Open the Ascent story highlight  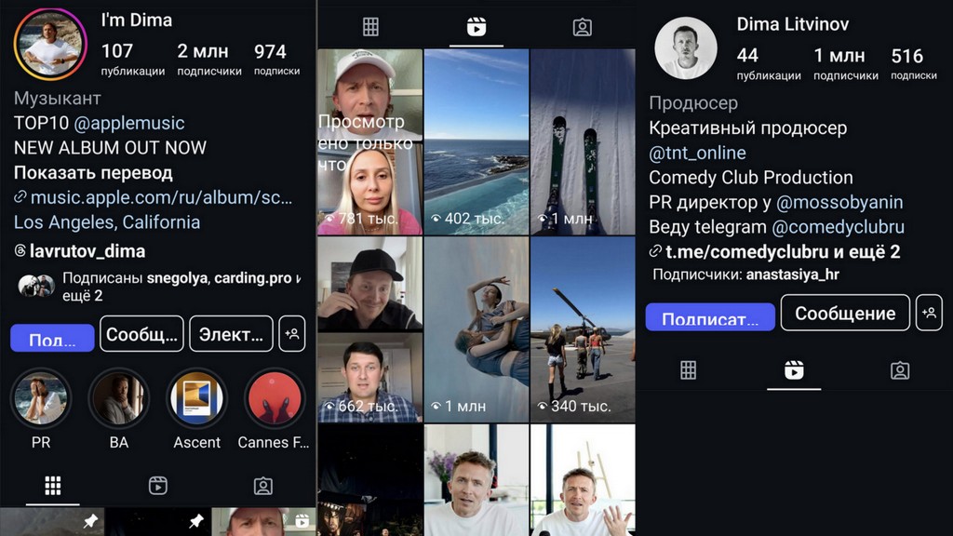point(196,398)
